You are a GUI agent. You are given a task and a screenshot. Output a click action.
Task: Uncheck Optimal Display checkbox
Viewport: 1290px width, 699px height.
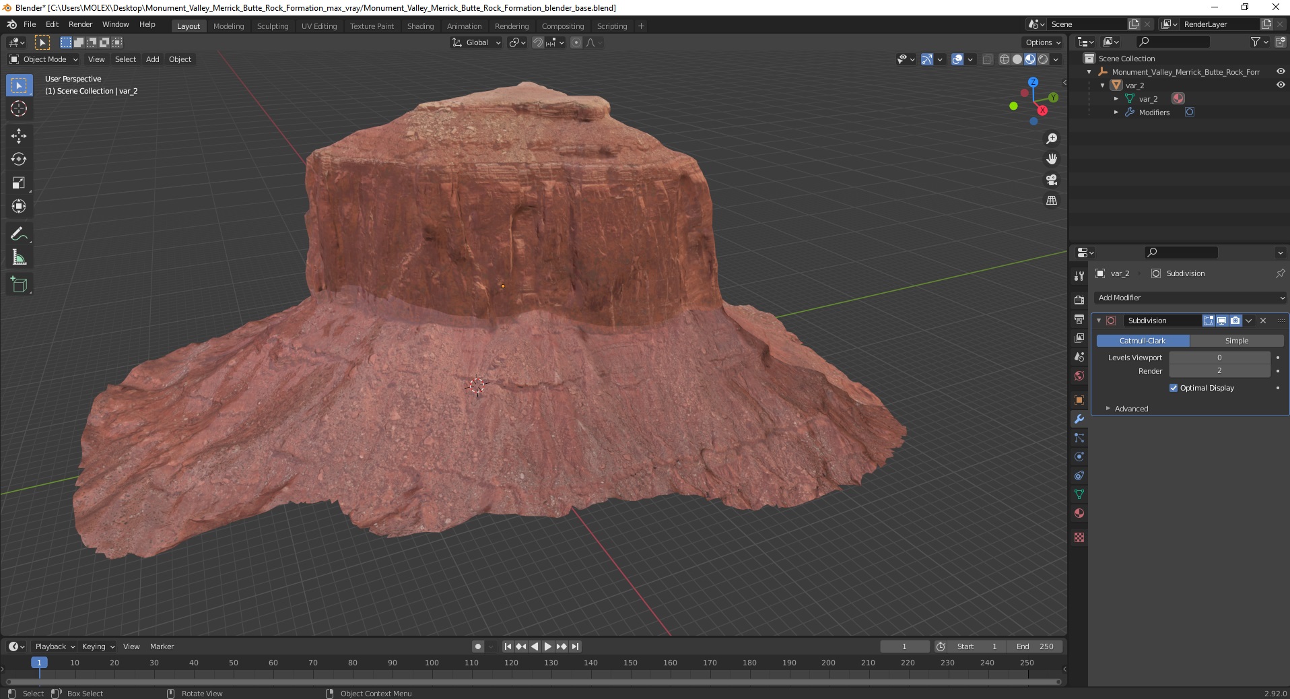(1174, 388)
